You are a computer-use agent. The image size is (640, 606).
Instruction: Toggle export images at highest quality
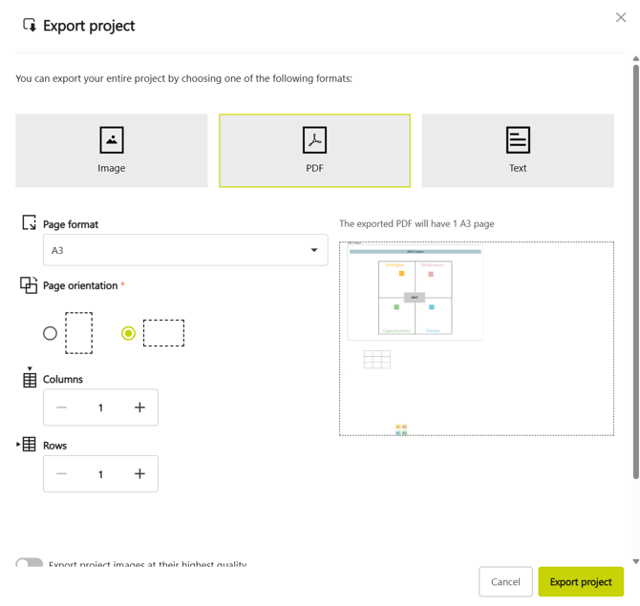pyautogui.click(x=30, y=563)
